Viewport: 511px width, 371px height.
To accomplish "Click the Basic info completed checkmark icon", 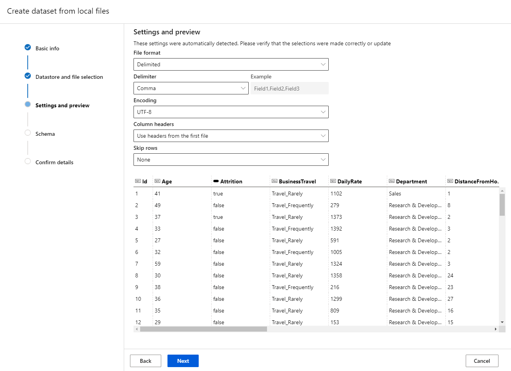I will pos(28,47).
